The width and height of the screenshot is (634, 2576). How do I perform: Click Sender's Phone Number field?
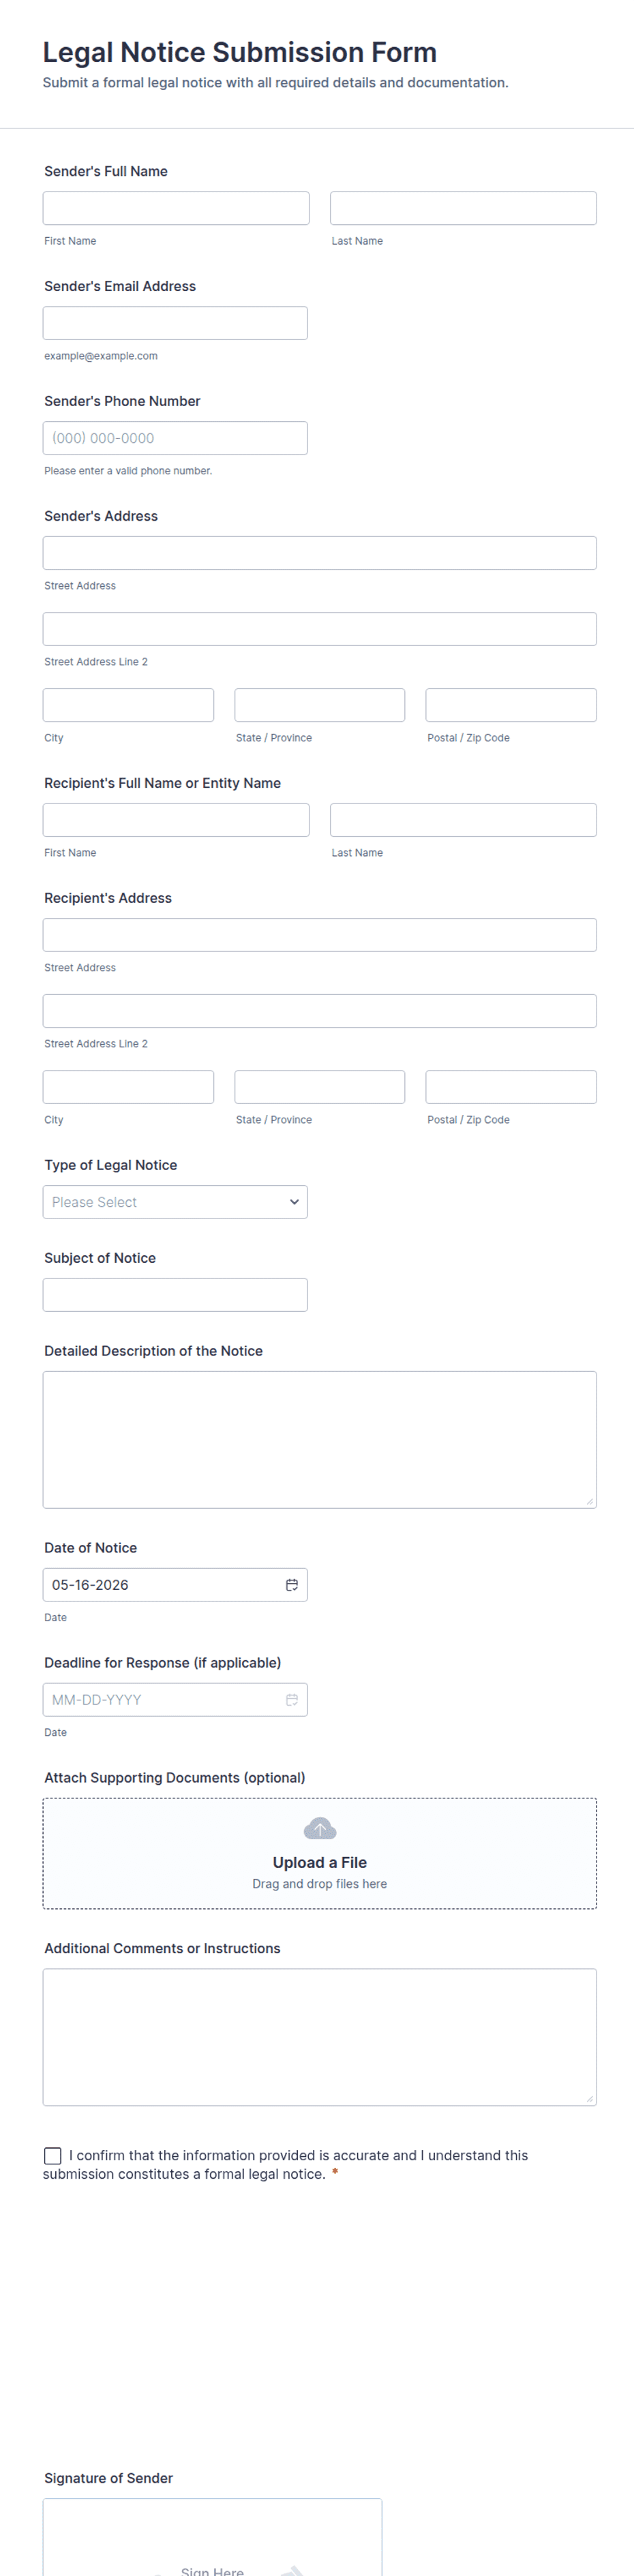[x=175, y=438]
